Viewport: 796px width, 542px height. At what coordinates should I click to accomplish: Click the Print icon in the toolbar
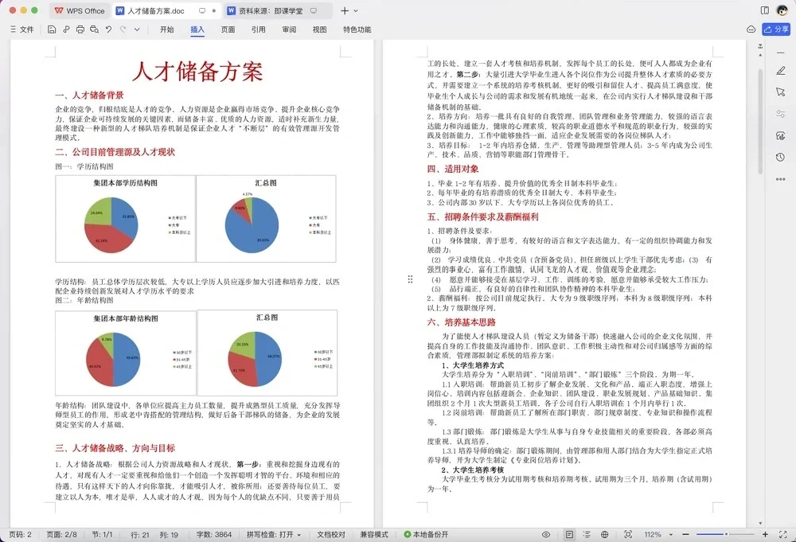(x=80, y=29)
